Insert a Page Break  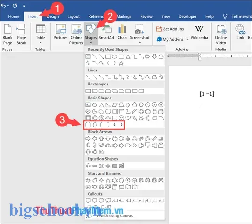(x=22, y=35)
